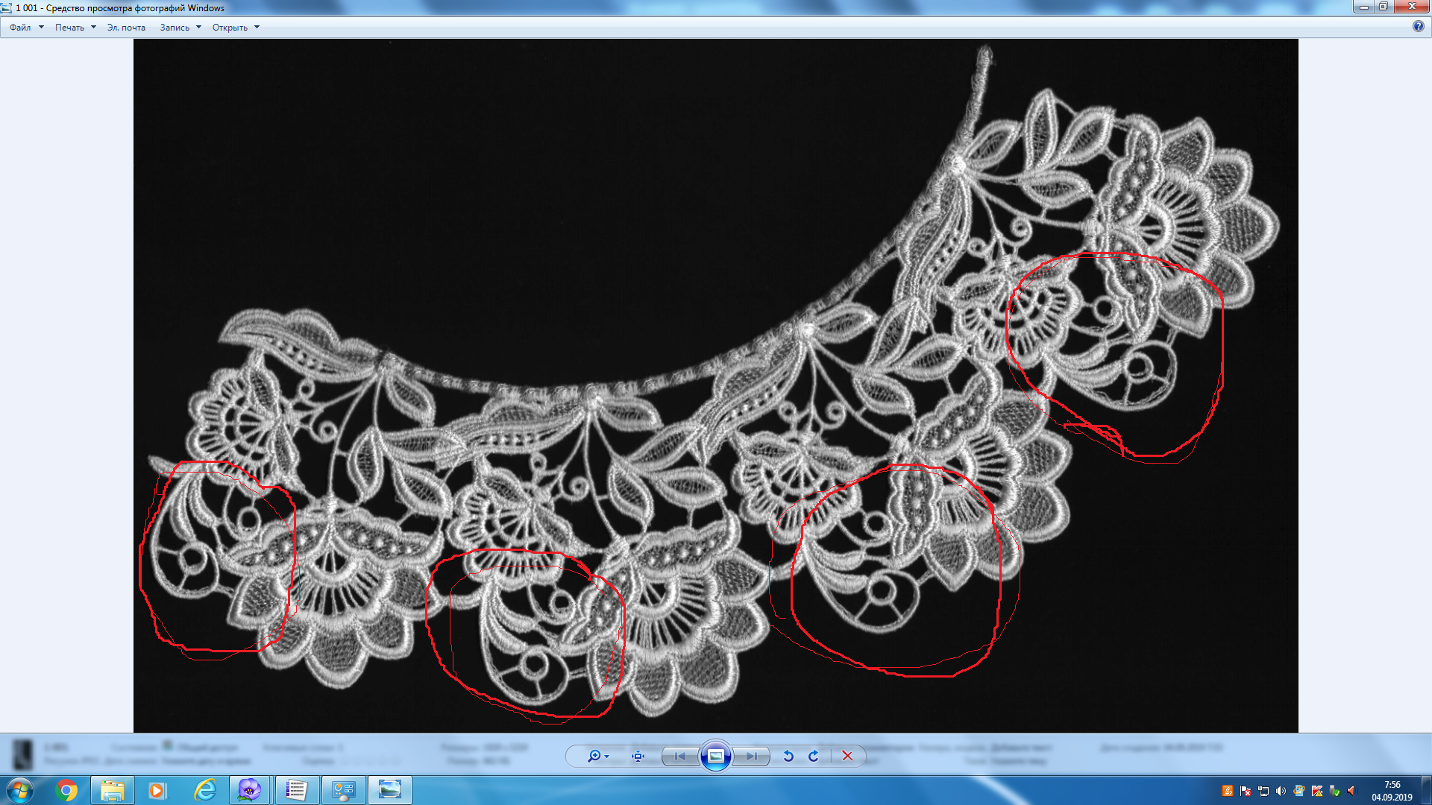Open the help question mark icon
Image resolution: width=1432 pixels, height=805 pixels.
coord(1418,26)
